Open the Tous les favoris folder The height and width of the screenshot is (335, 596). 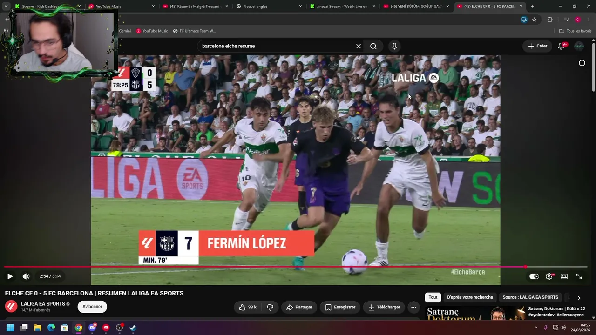click(x=575, y=31)
